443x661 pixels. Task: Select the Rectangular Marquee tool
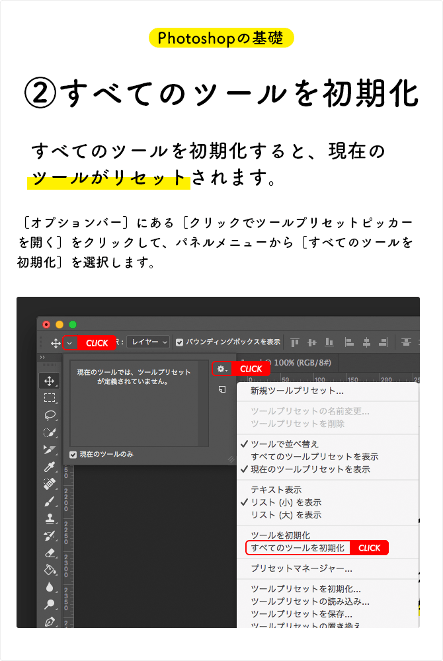(50, 398)
